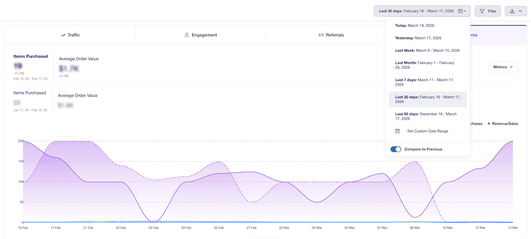
Task: Click the calendar icon in date picker
Action: pyautogui.click(x=460, y=11)
